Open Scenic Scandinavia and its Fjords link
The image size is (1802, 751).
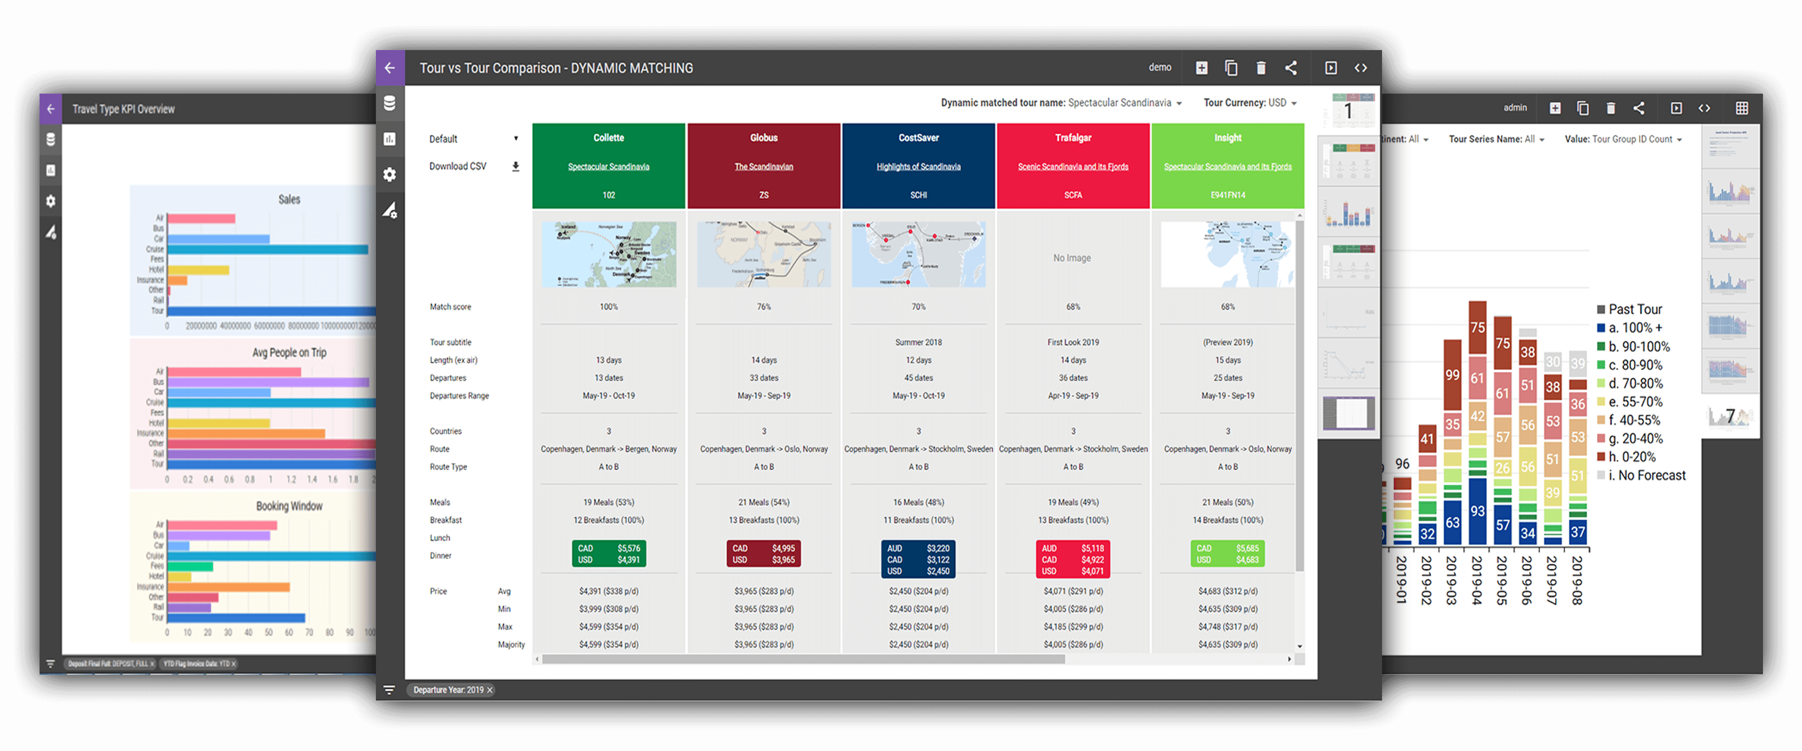pyautogui.click(x=1073, y=167)
